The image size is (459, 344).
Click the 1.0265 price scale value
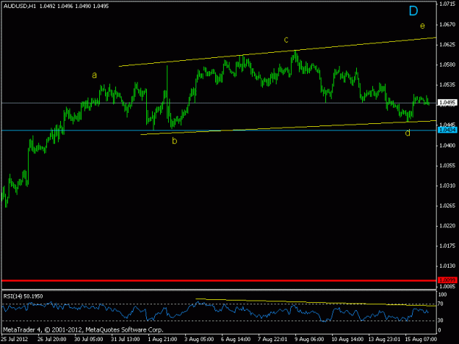pyautogui.click(x=447, y=206)
